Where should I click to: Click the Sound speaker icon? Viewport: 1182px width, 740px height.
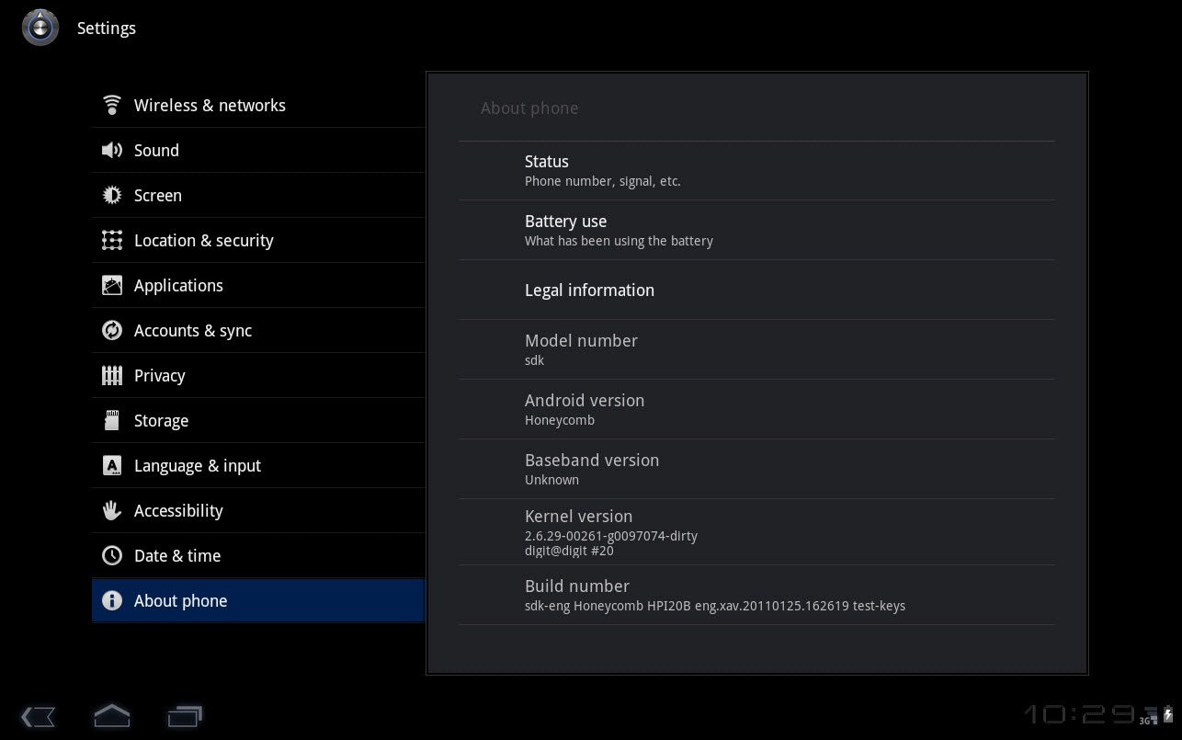point(112,150)
